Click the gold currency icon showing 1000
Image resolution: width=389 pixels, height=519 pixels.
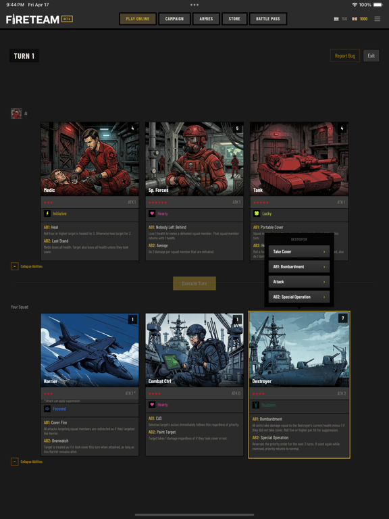pyautogui.click(x=355, y=19)
